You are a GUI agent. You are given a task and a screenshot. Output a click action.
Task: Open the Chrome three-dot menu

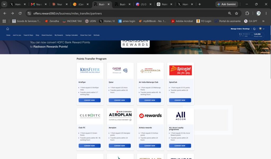(x=266, y=13)
